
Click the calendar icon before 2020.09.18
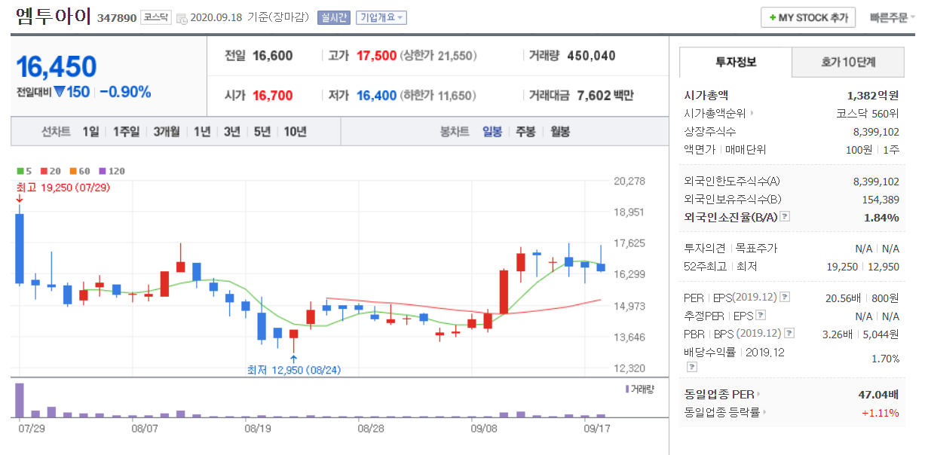pyautogui.click(x=182, y=18)
